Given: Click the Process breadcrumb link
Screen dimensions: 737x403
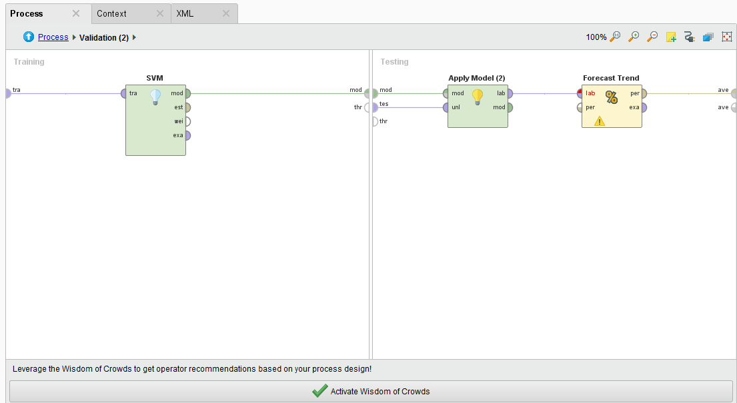Looking at the screenshot, I should pos(53,37).
